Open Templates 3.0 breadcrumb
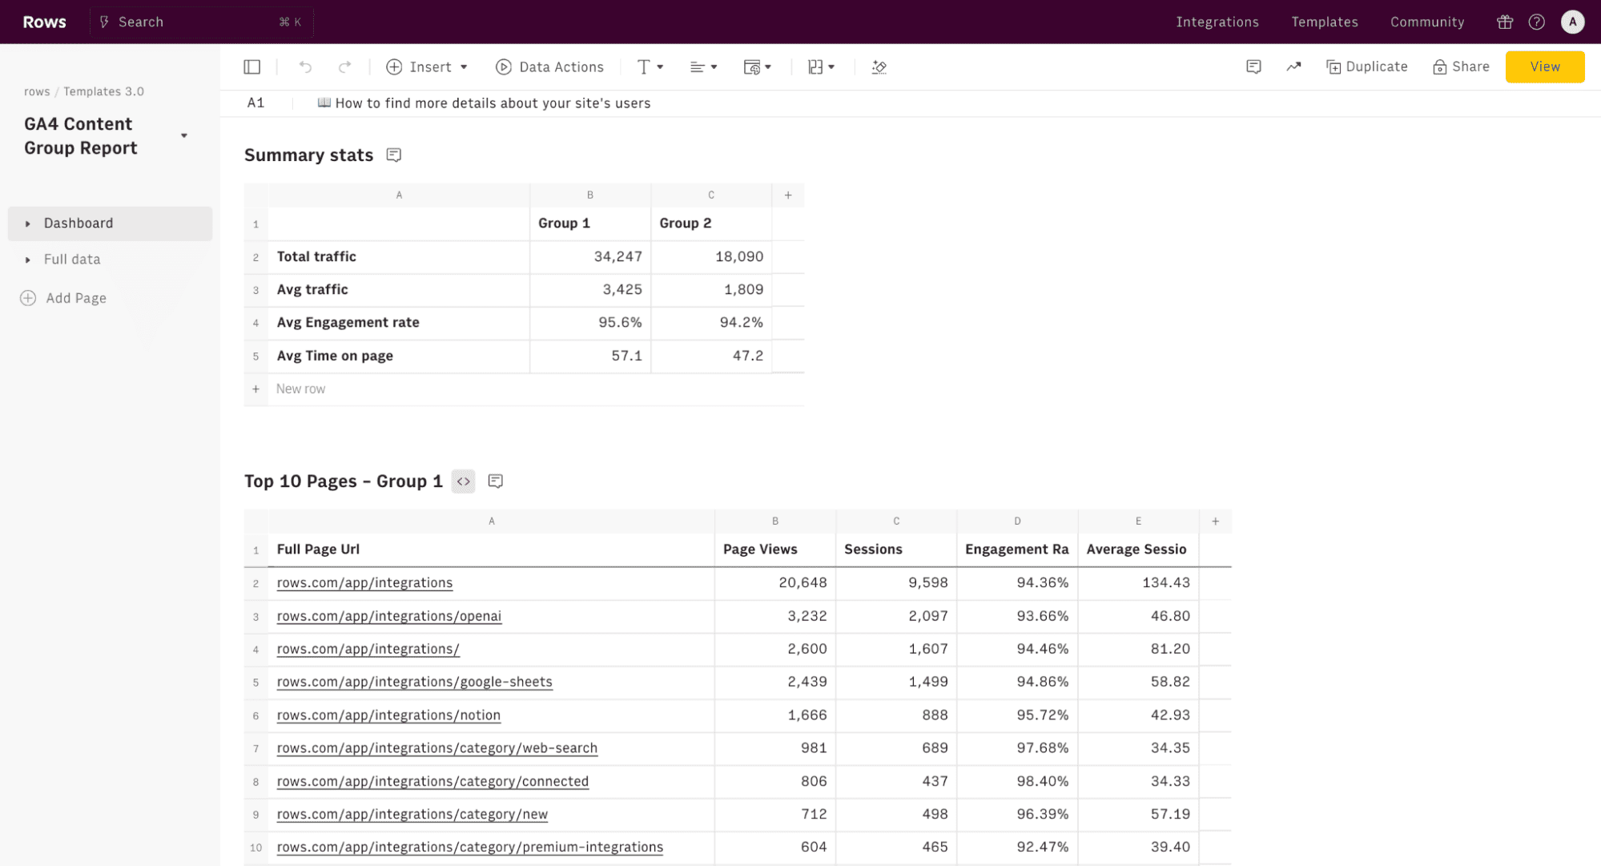 click(x=103, y=91)
